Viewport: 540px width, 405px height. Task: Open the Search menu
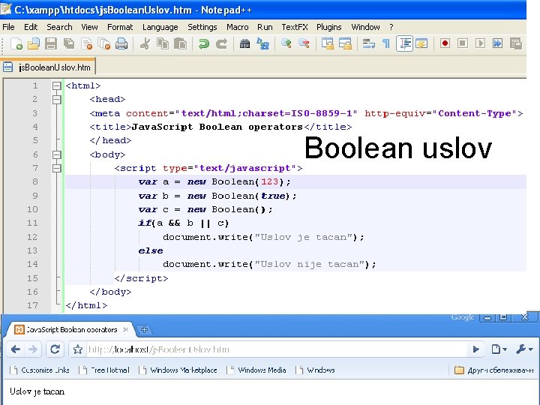click(x=59, y=27)
